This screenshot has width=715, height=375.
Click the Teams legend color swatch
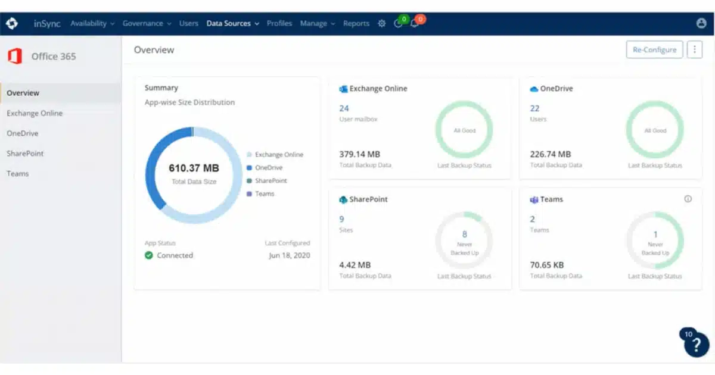249,194
